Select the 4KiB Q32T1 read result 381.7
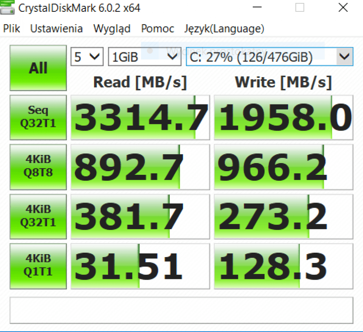The image size is (363, 332). [x=140, y=217]
